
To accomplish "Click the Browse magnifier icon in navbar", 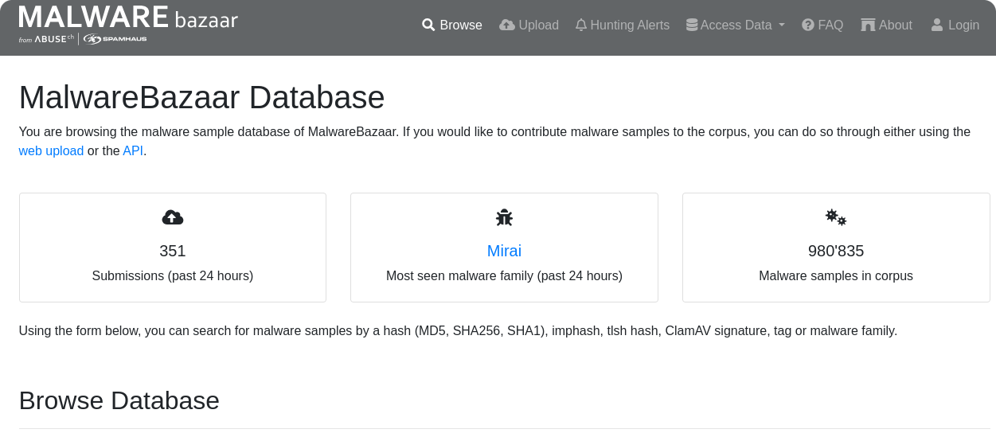I will (x=428, y=25).
